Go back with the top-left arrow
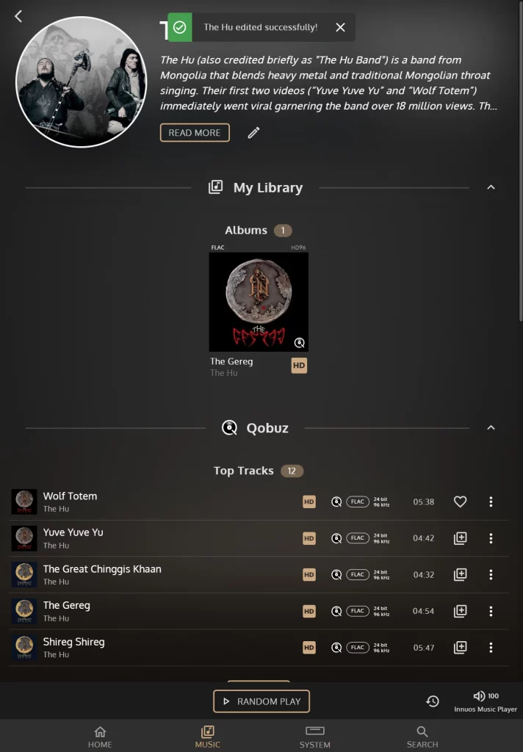This screenshot has width=523, height=752. click(18, 16)
